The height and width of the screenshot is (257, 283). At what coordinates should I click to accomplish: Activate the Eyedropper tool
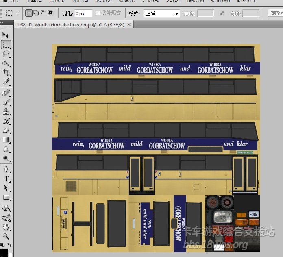[6, 82]
